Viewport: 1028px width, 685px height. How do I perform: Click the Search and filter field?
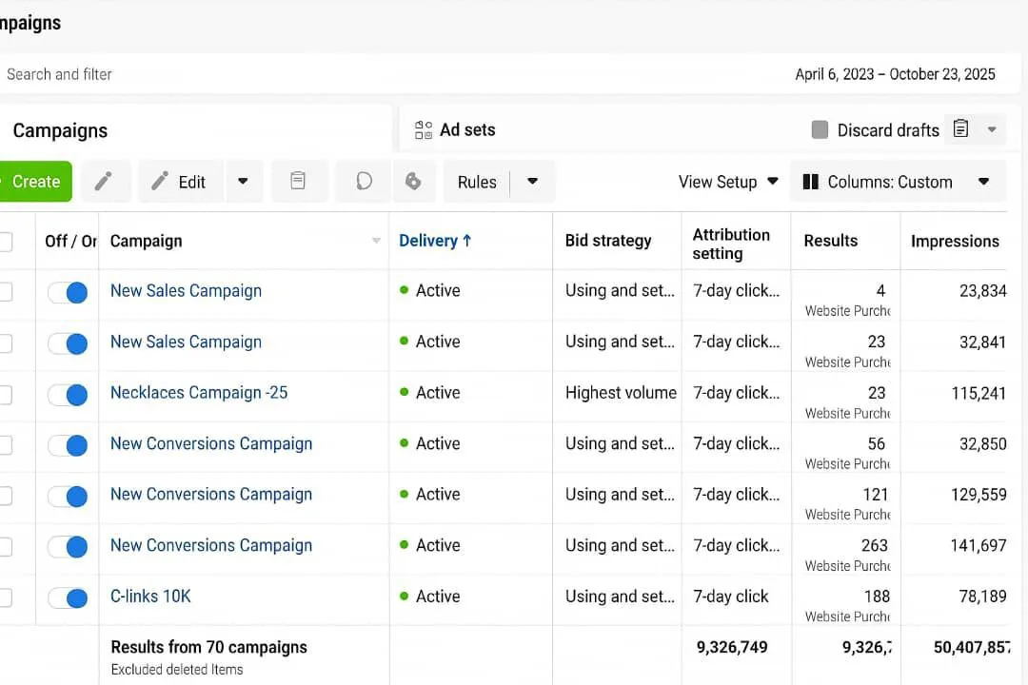coord(286,74)
